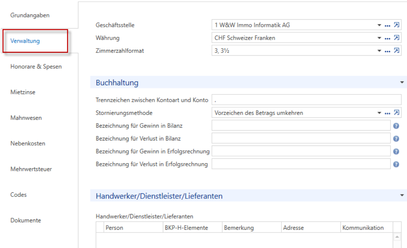This screenshot has height=248, width=407.
Task: Open the Währung record link icon
Action: pyautogui.click(x=396, y=38)
